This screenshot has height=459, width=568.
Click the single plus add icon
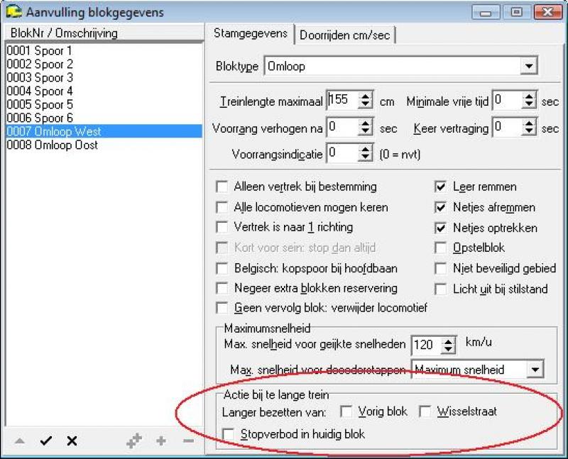tap(161, 441)
